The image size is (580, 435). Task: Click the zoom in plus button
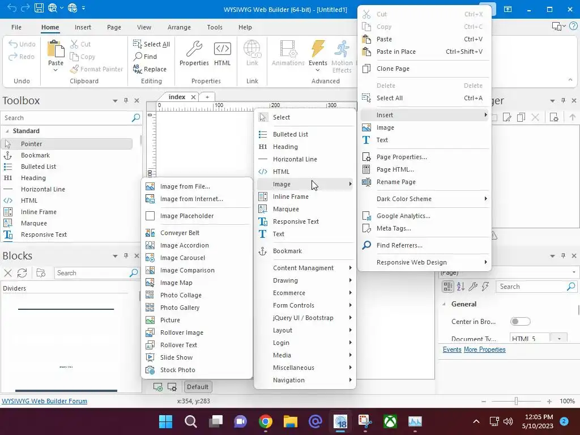point(549,402)
